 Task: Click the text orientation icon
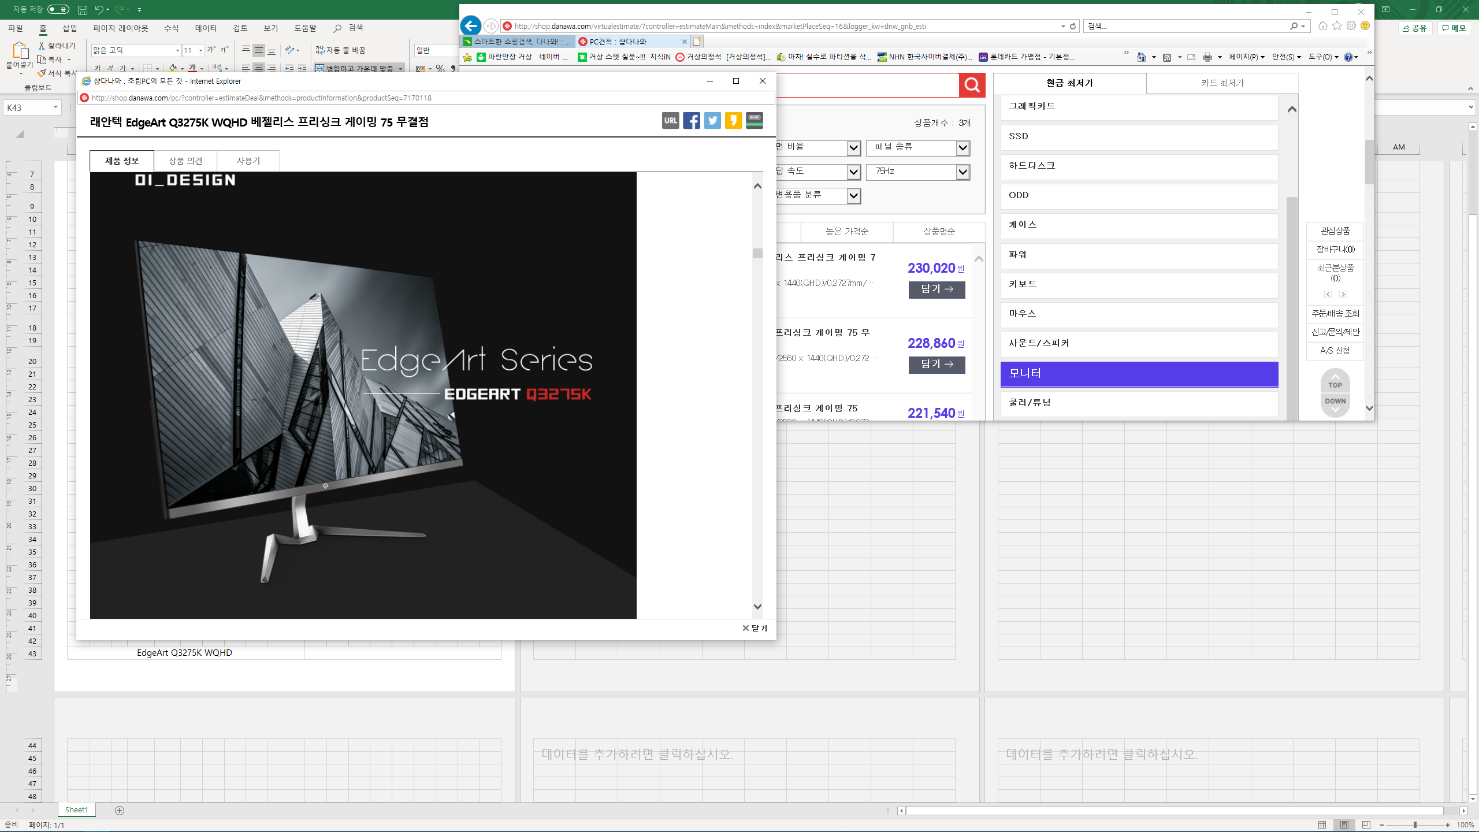pos(291,50)
